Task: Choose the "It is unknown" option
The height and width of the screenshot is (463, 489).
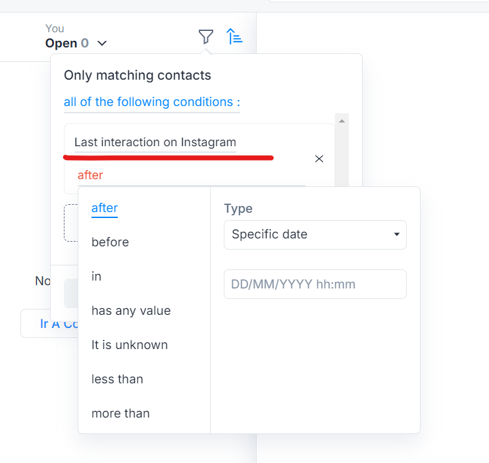Action: tap(130, 345)
